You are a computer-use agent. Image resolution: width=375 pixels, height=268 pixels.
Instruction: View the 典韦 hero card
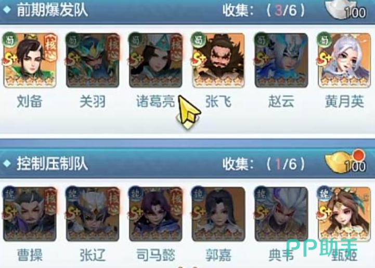281,214
